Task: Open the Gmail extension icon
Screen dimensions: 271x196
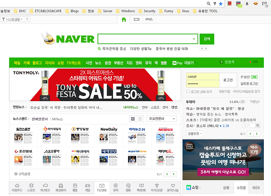Action: 264,4
